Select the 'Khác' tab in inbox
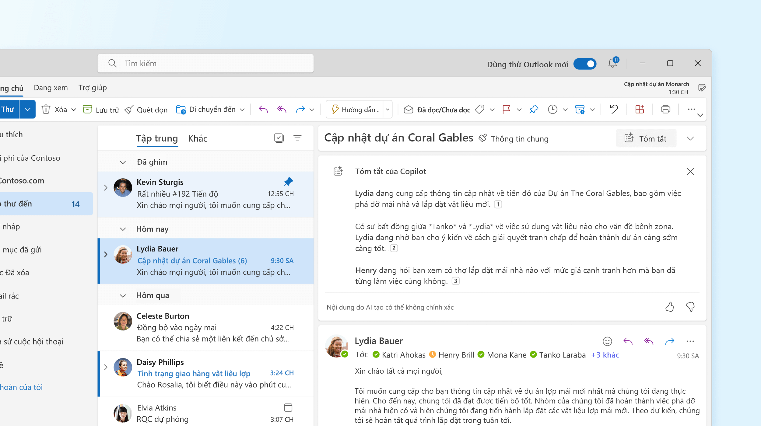 (x=198, y=138)
